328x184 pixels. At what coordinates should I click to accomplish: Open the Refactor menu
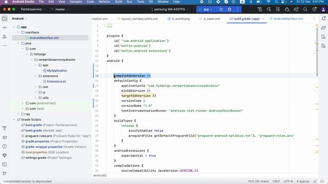click(105, 2)
